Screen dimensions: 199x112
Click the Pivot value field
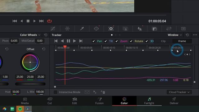pos(14,41)
